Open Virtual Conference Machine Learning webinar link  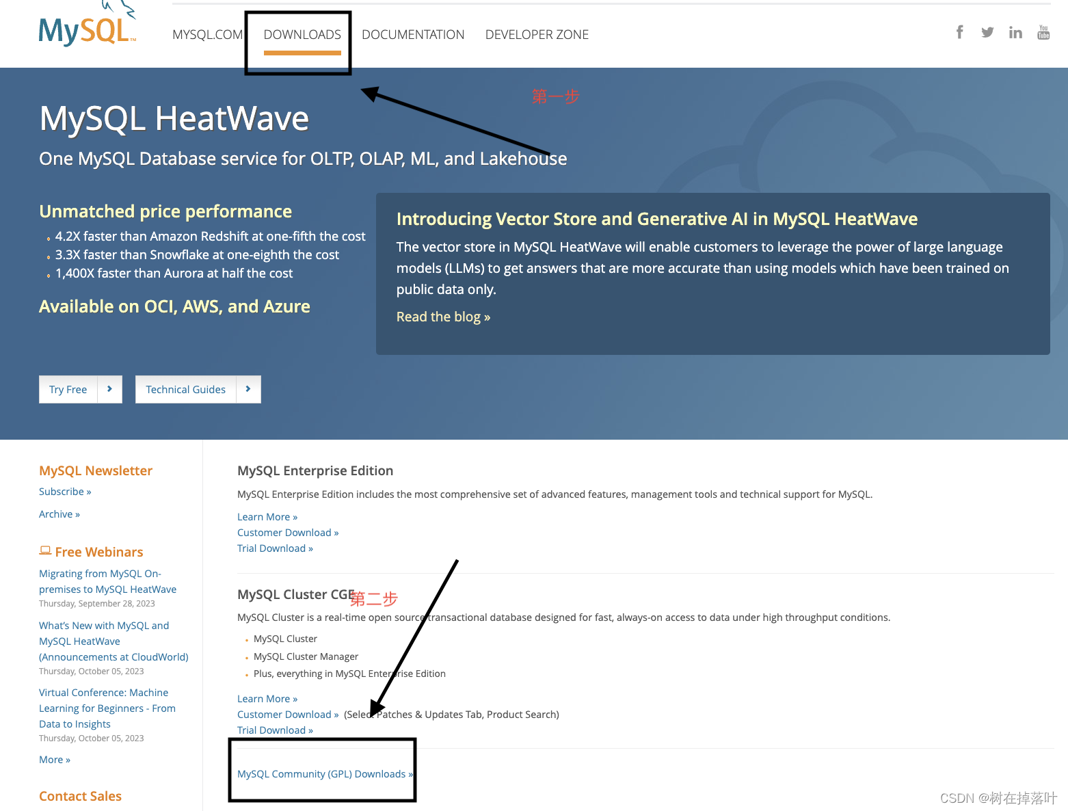(x=107, y=708)
